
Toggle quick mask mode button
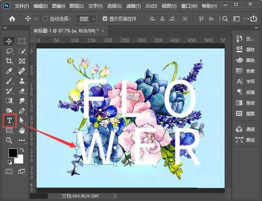point(9,172)
